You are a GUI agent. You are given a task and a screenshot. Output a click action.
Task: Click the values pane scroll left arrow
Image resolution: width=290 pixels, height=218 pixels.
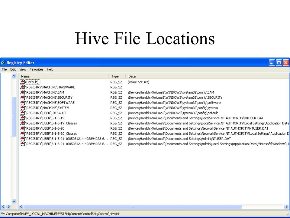point(21,206)
